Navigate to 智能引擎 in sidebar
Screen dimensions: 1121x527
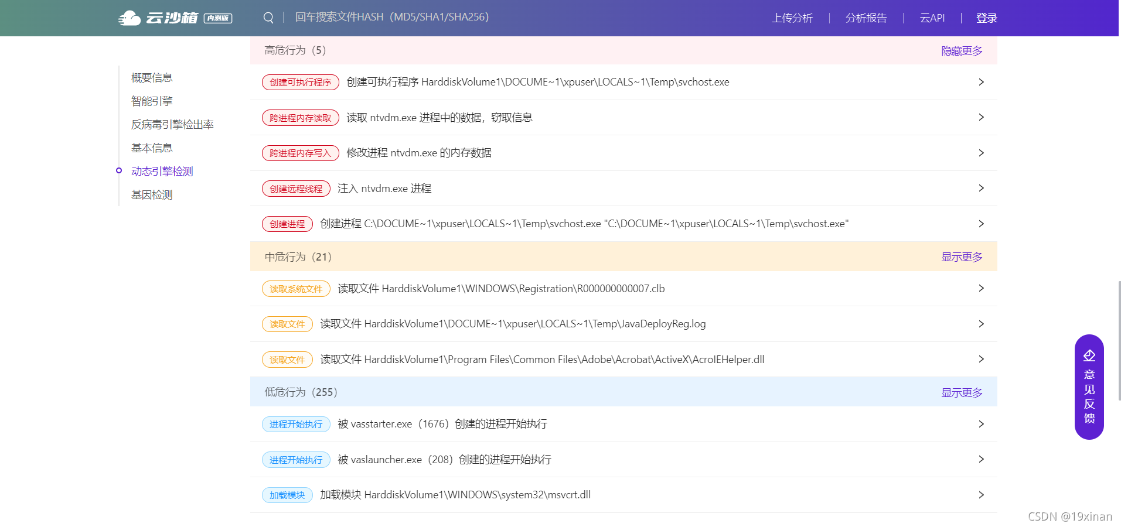[x=152, y=101]
